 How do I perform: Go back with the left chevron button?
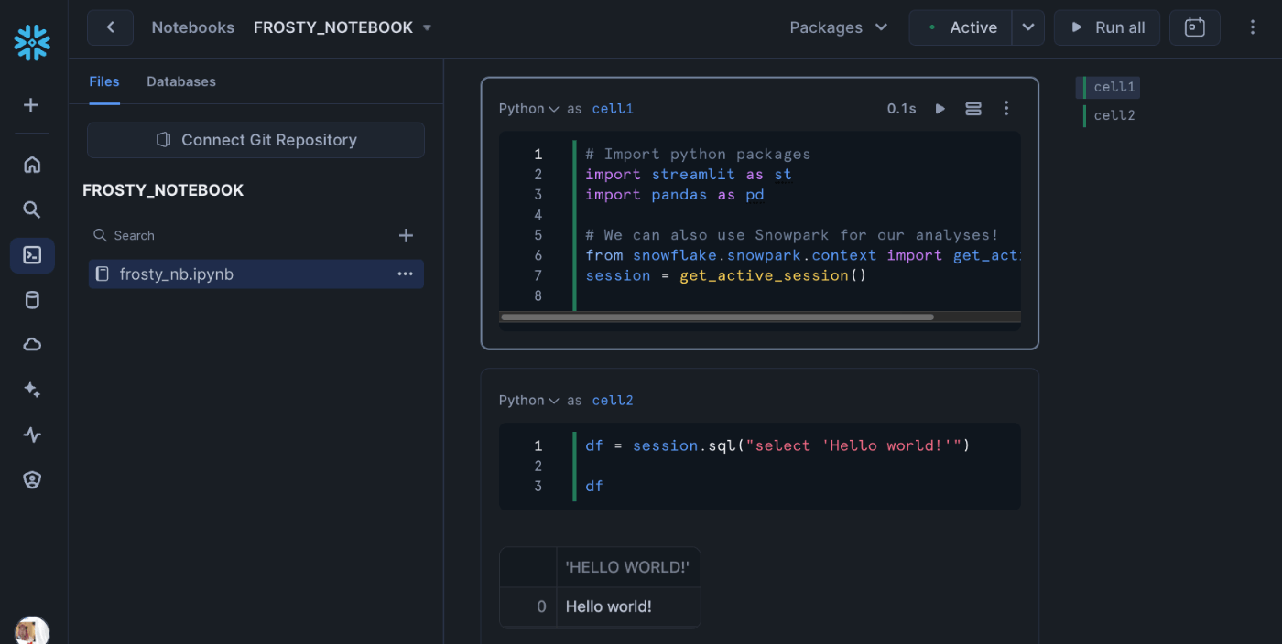click(110, 27)
